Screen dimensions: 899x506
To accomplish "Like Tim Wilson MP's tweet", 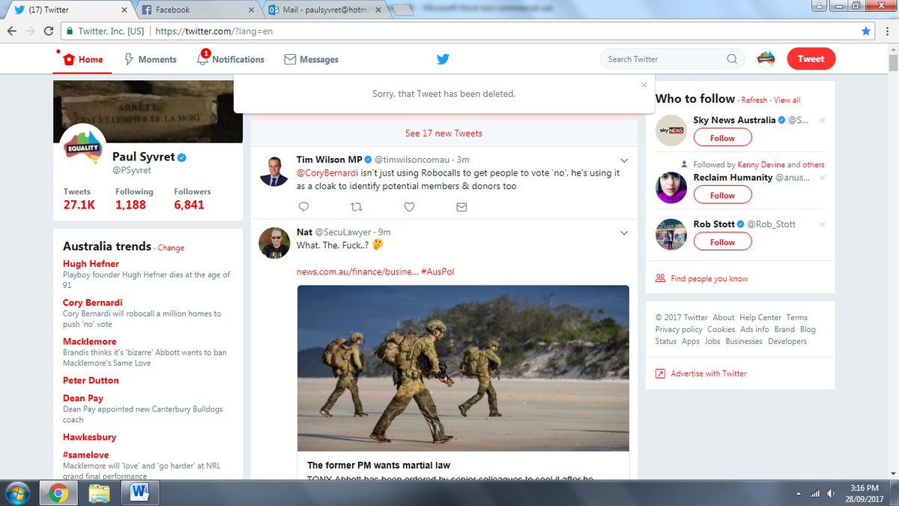I will pyautogui.click(x=409, y=207).
